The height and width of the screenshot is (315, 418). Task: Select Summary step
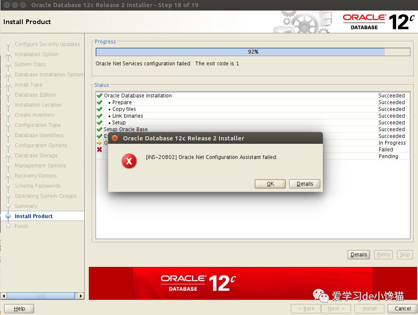click(x=26, y=206)
